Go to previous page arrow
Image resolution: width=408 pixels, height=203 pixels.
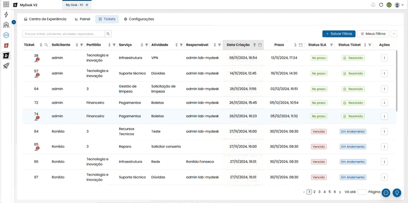pyautogui.click(x=304, y=192)
